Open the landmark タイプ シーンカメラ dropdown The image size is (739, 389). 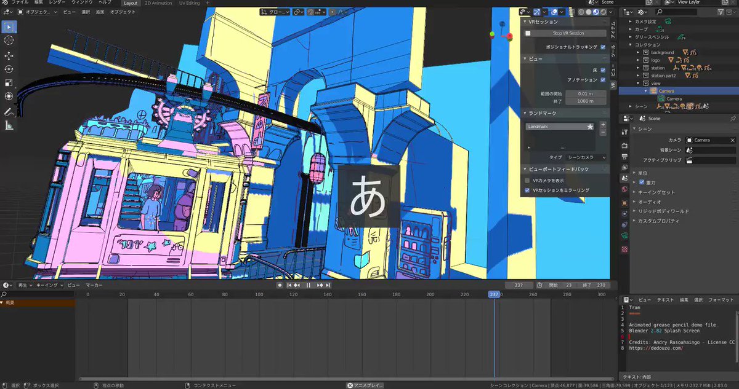coord(586,157)
